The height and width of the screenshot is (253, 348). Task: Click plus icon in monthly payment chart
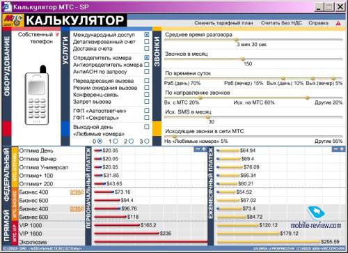(342, 149)
